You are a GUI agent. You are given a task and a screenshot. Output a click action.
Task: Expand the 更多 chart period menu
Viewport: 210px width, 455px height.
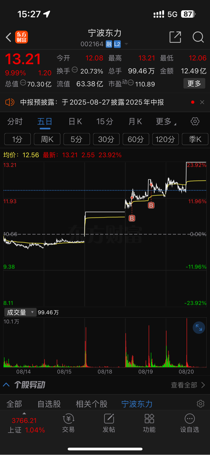(x=166, y=121)
